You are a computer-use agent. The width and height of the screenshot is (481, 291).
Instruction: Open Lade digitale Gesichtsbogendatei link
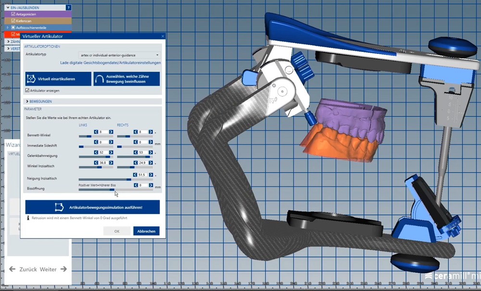[110, 63]
